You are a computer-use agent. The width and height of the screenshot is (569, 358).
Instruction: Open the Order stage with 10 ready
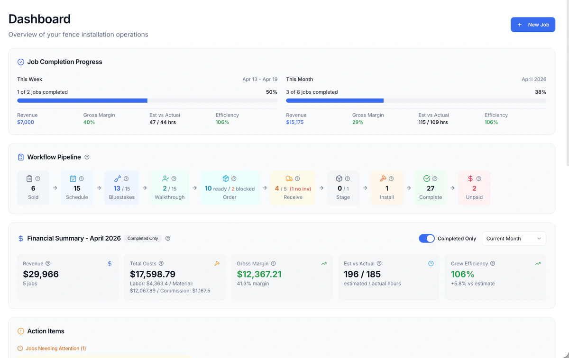pyautogui.click(x=229, y=188)
